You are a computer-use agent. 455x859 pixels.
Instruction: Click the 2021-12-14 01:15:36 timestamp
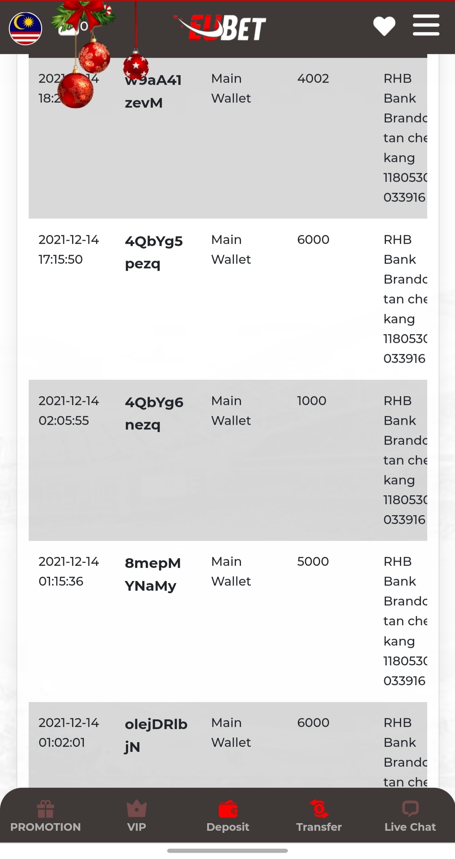click(x=69, y=571)
